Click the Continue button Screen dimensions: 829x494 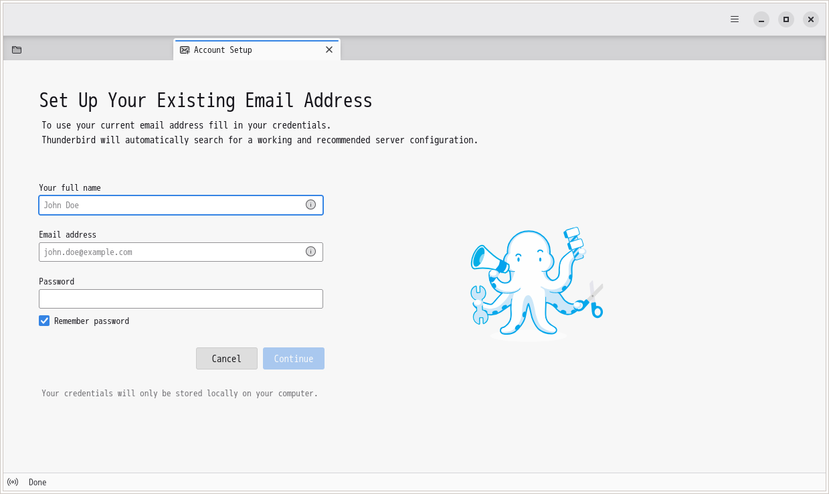(x=294, y=359)
